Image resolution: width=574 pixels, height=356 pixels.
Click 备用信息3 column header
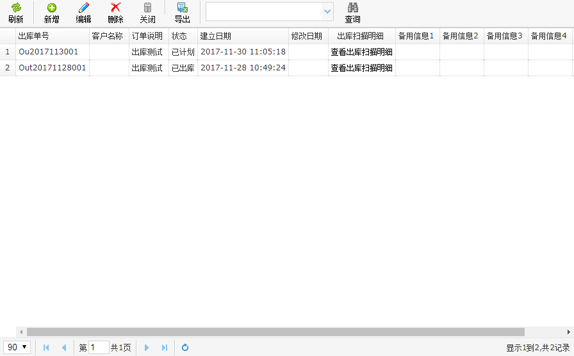(x=506, y=36)
